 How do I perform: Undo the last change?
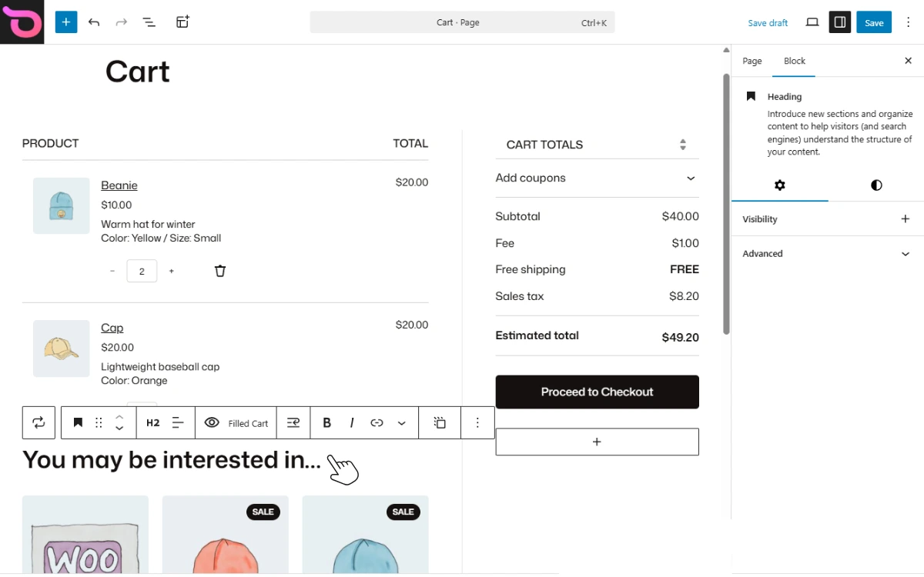[94, 22]
